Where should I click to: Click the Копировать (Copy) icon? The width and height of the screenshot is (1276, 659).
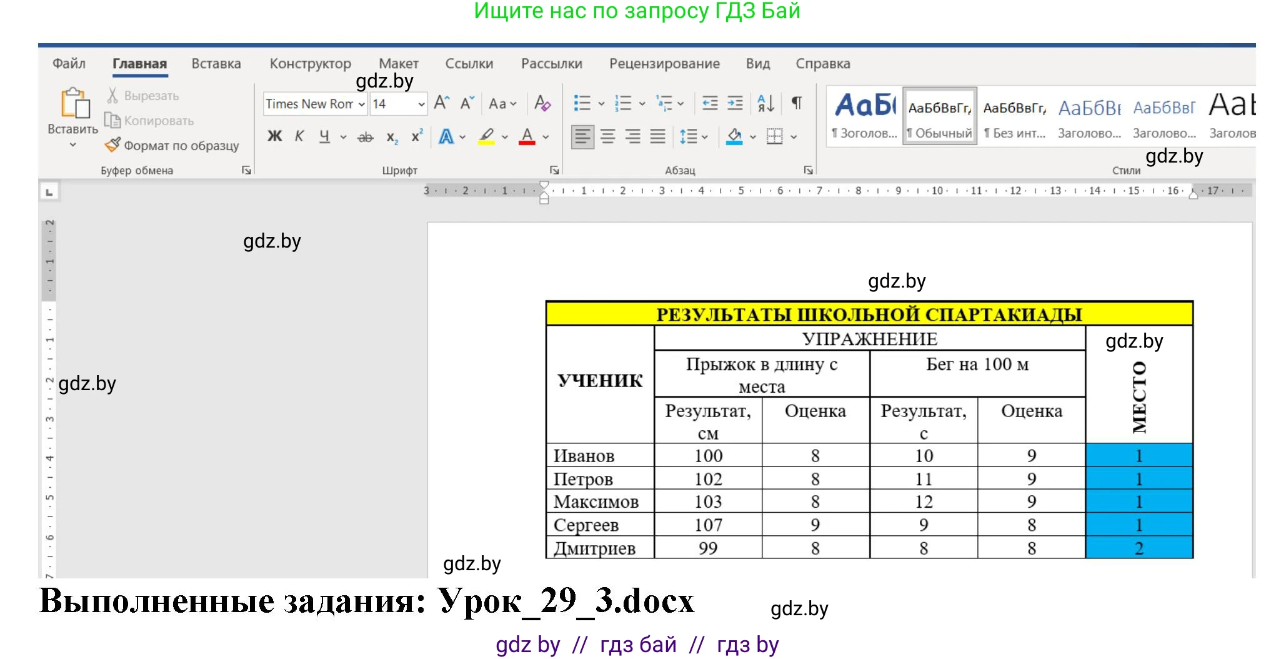pos(112,120)
